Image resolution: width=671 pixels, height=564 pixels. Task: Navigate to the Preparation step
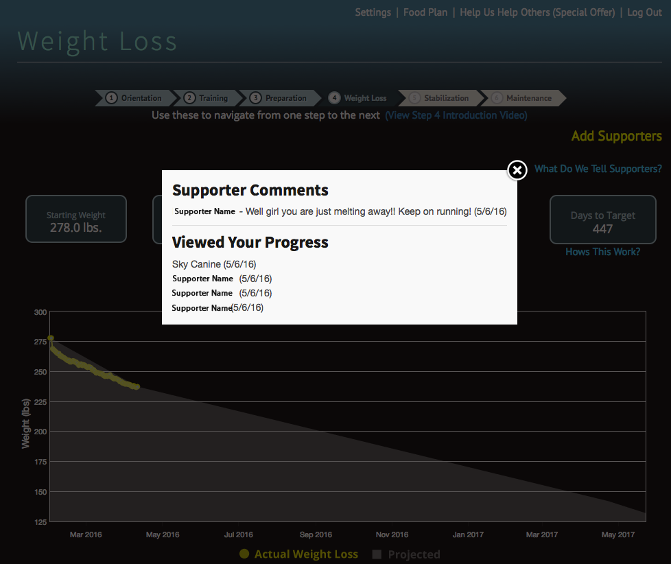point(281,98)
